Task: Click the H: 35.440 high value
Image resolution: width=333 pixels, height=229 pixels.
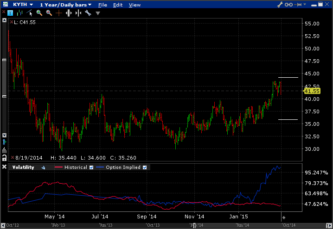Action: tap(63, 158)
